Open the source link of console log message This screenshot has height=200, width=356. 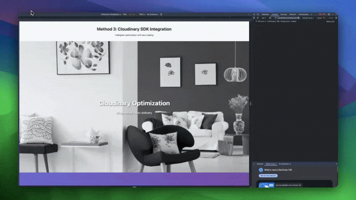pos(331,21)
